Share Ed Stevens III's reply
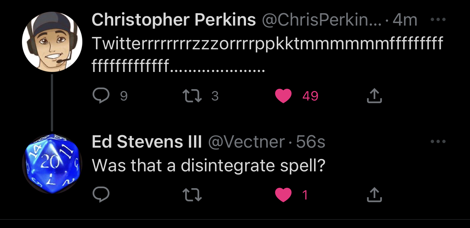 pos(374,195)
